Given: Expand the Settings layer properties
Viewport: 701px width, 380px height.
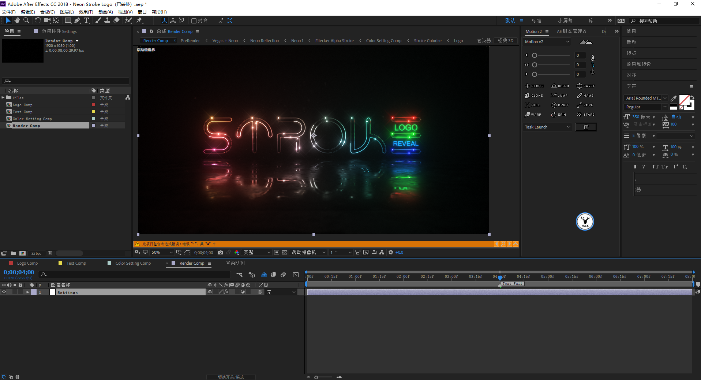Looking at the screenshot, I should tap(27, 292).
